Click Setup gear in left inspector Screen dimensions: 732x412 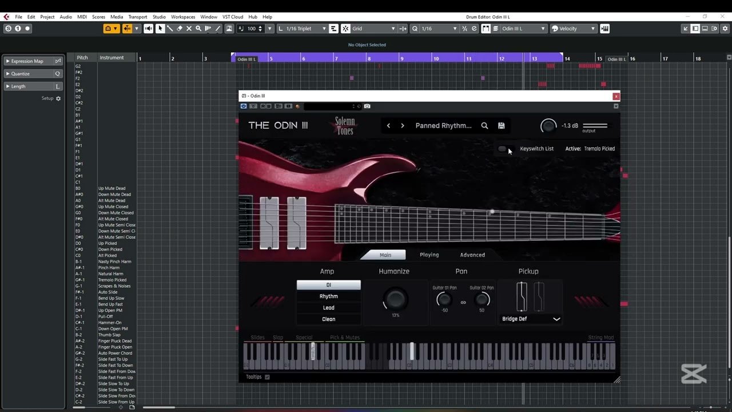click(x=58, y=98)
